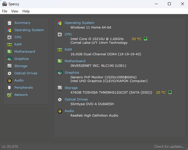Click the RAM icon in summary panel
Screen dimensions: 188x150
click(60, 50)
